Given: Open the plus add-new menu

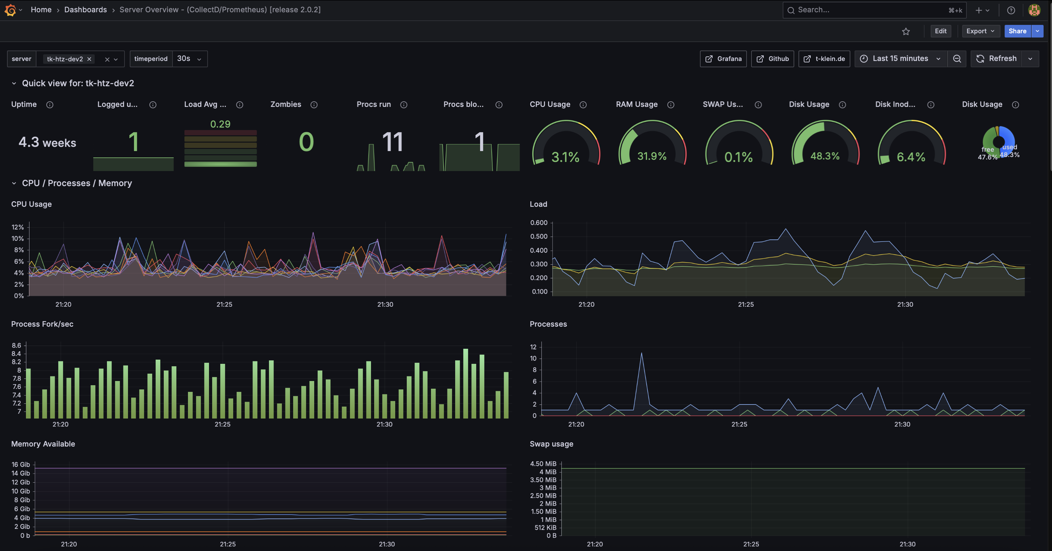Looking at the screenshot, I should pos(982,10).
